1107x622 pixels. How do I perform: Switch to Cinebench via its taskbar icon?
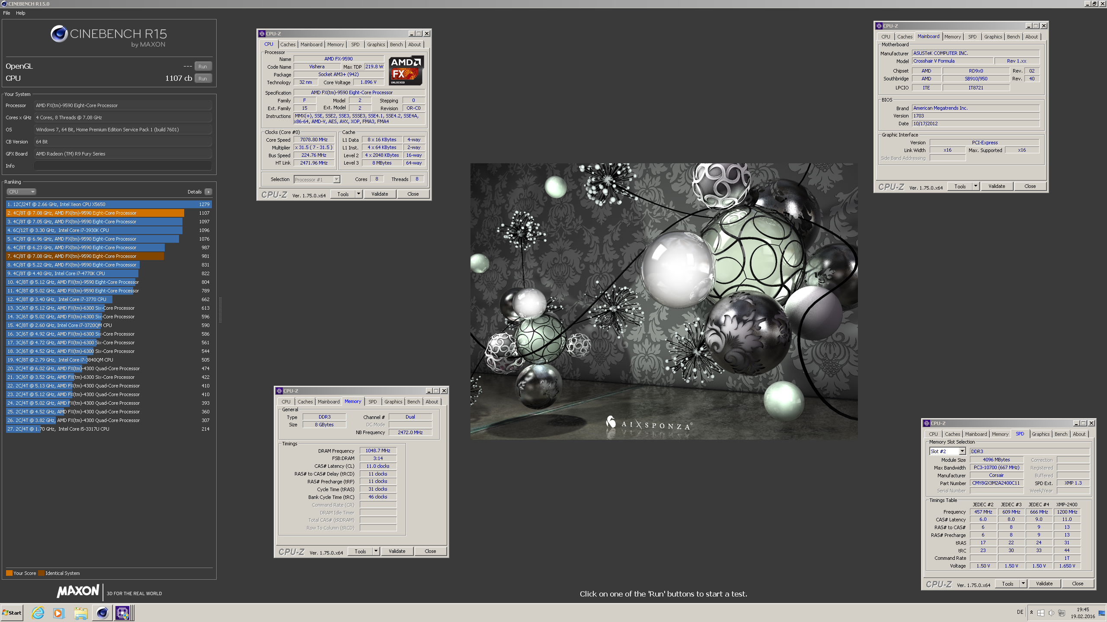tap(102, 612)
